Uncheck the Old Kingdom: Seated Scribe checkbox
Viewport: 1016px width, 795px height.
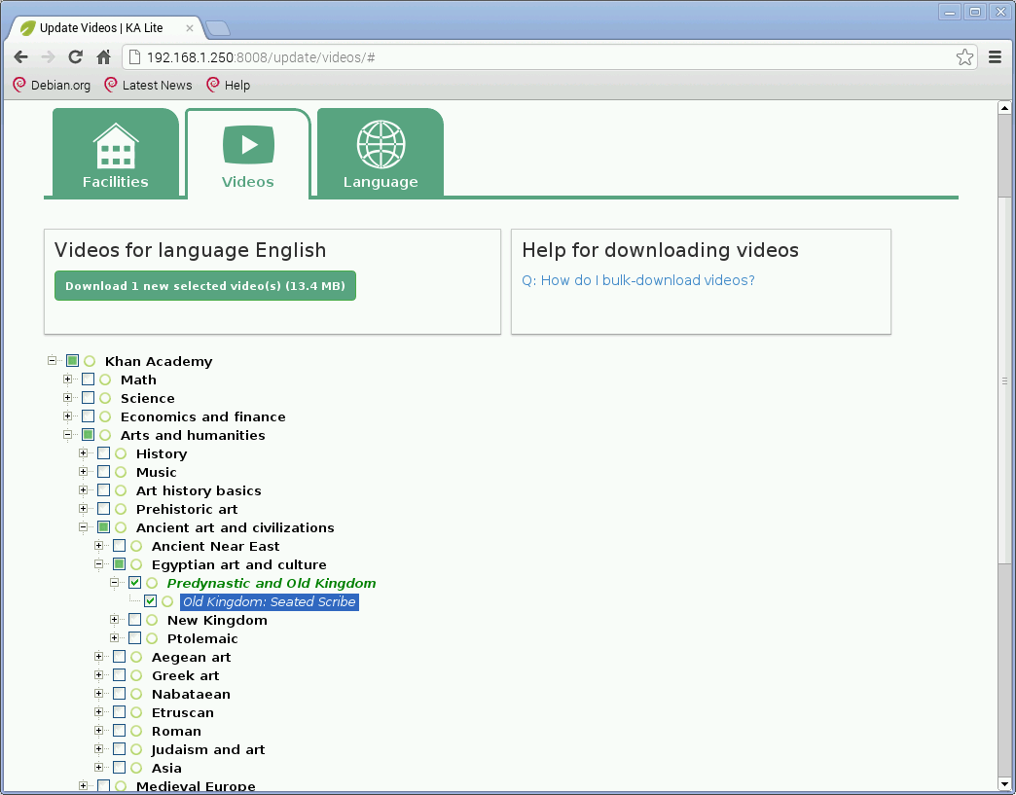coord(151,601)
